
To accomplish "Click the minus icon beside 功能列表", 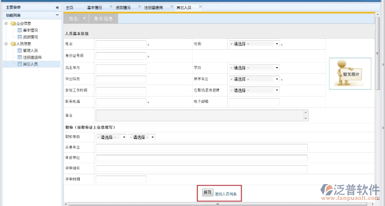I will click(57, 15).
